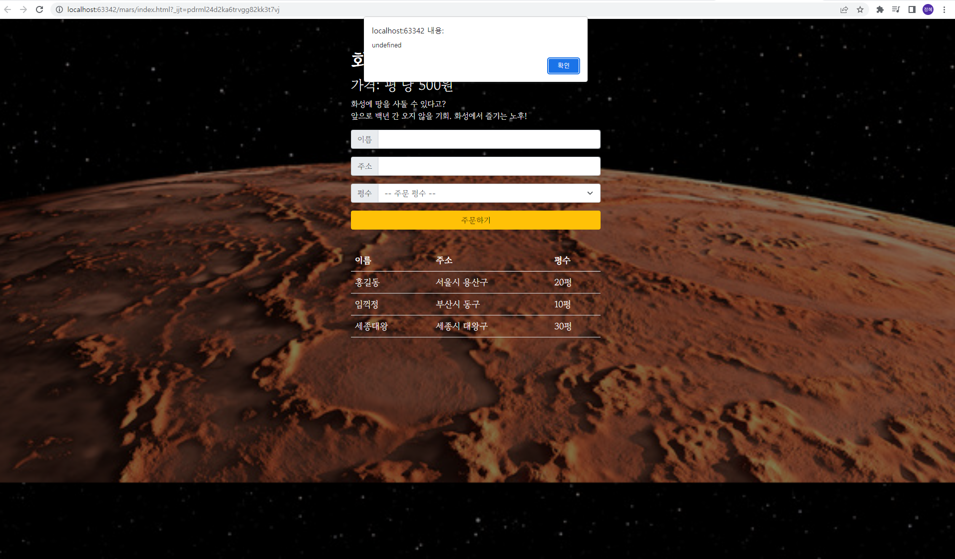
Task: Open the Chrome three-dot menu
Action: point(944,9)
